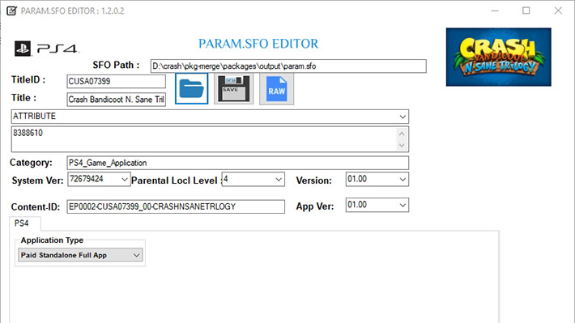Image resolution: width=575 pixels, height=323 pixels.
Task: Save the SFO with floppy disk icon
Action: click(233, 89)
